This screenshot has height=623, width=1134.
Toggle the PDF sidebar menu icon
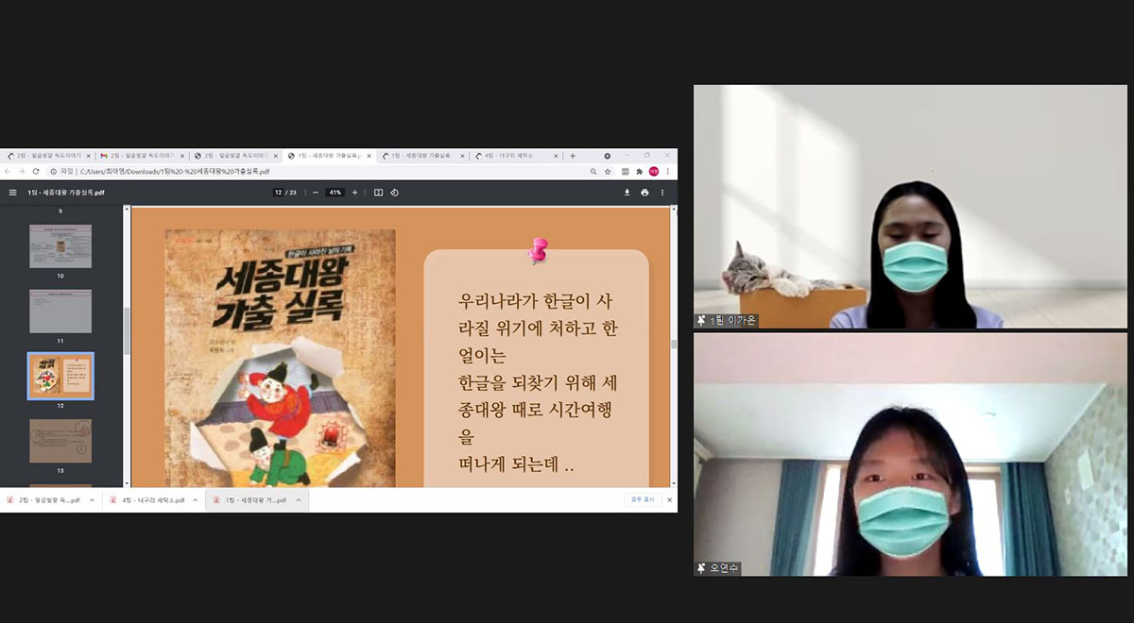click(12, 193)
